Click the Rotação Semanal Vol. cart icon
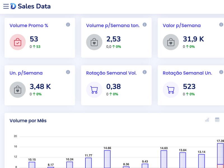The image size is (224, 168). click(x=94, y=90)
